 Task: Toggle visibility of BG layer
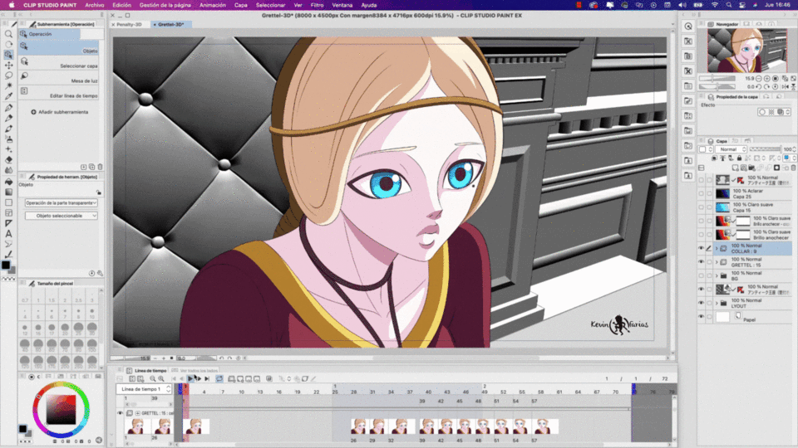(x=701, y=275)
